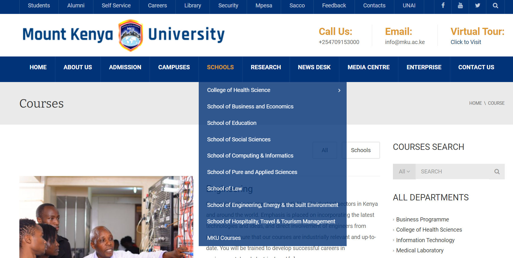This screenshot has height=258, width=513.
Task: Open the Library link
Action: [x=193, y=5]
